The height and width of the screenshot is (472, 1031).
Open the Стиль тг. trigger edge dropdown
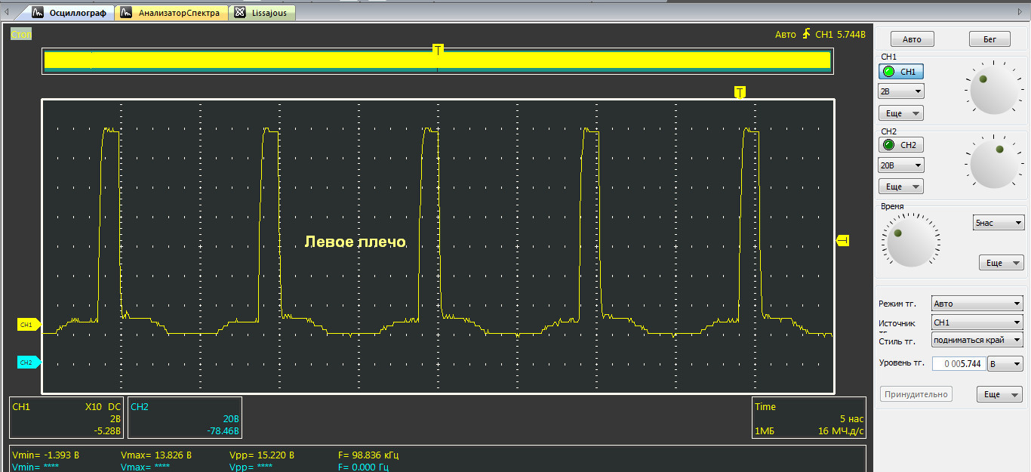point(977,341)
